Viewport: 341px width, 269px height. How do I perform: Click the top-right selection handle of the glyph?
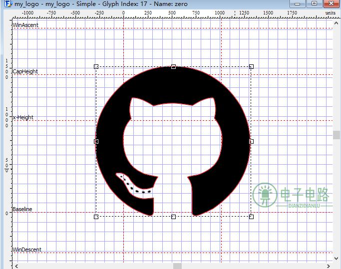point(251,66)
